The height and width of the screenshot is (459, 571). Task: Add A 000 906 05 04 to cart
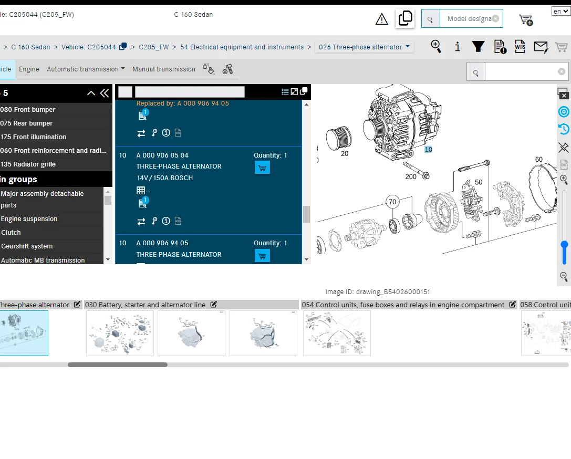tap(262, 168)
